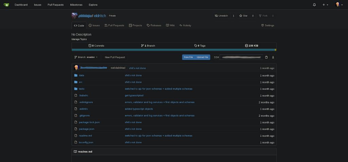This screenshot has height=162, width=348.
Task: Open Pull Requests in the top navigation
Action: click(x=55, y=5)
